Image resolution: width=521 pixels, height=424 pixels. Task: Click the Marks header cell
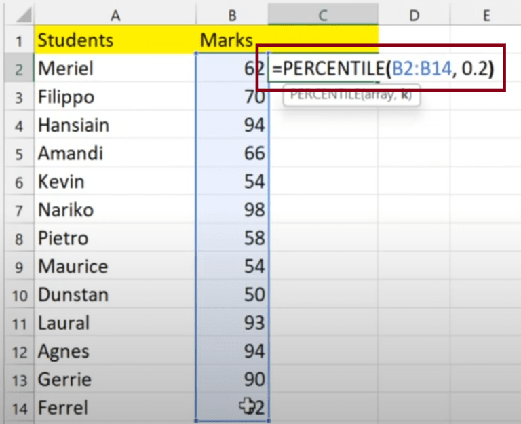pyautogui.click(x=232, y=40)
